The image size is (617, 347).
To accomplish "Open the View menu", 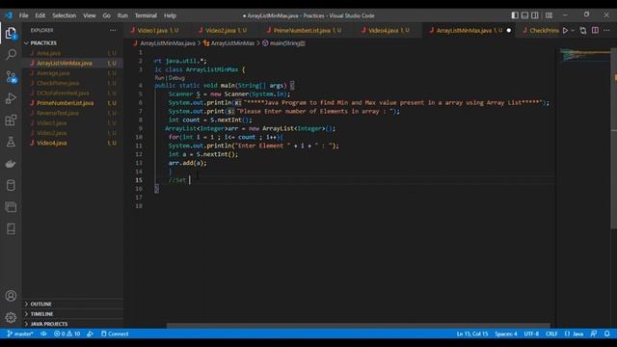I will tap(90, 15).
